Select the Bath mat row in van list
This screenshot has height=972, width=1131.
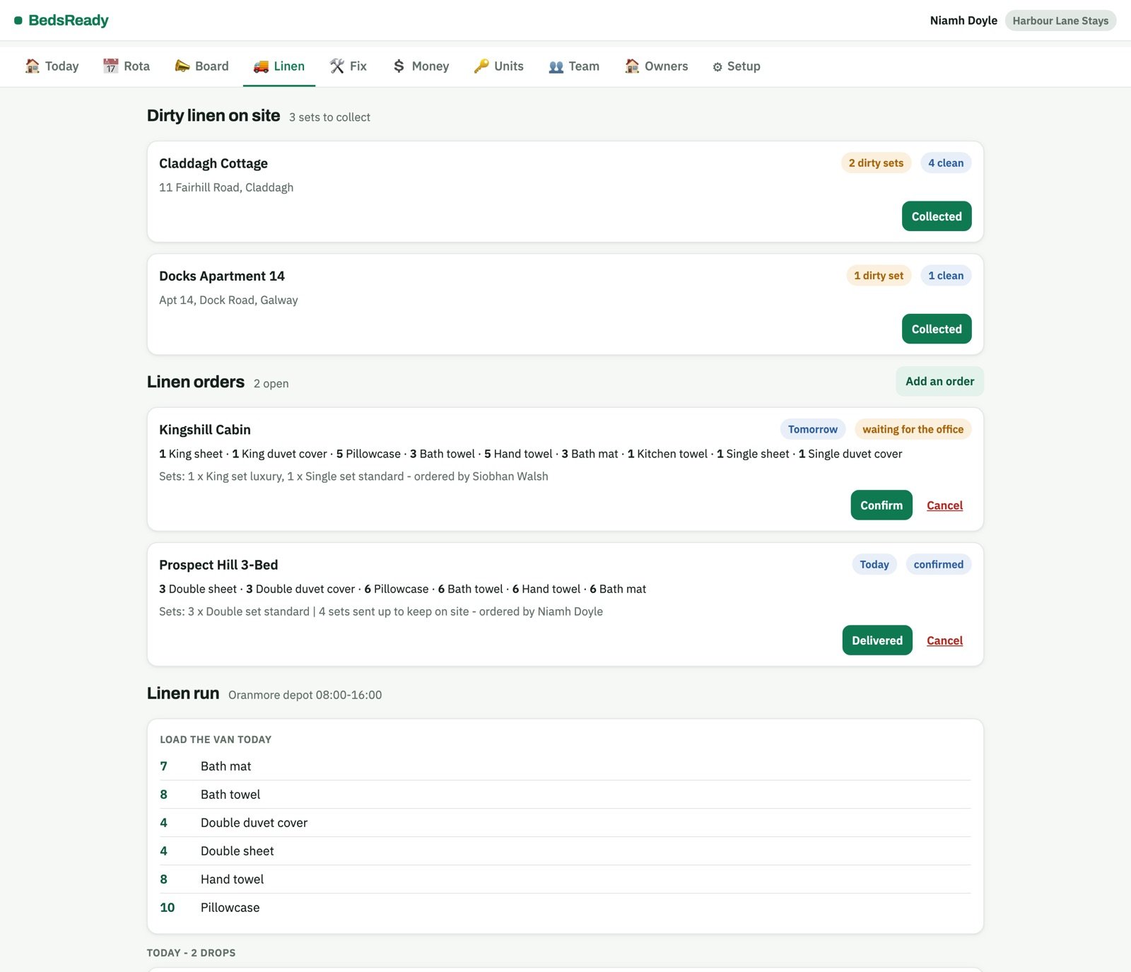565,766
